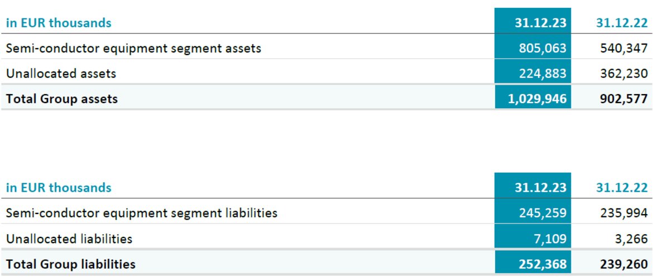Click the Total Group assets label
The height and width of the screenshot is (277, 653).
click(x=61, y=99)
